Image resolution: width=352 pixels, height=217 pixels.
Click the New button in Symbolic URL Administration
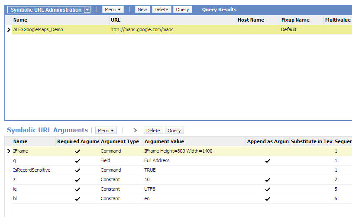142,10
